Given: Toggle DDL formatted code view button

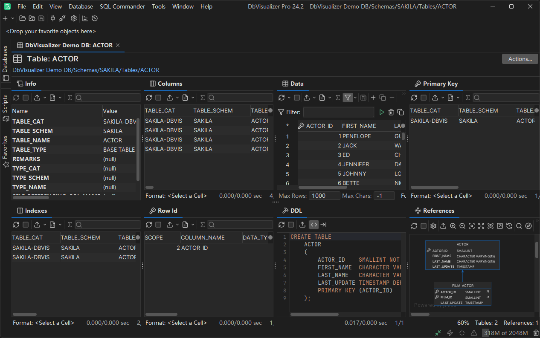Looking at the screenshot, I should [x=314, y=225].
